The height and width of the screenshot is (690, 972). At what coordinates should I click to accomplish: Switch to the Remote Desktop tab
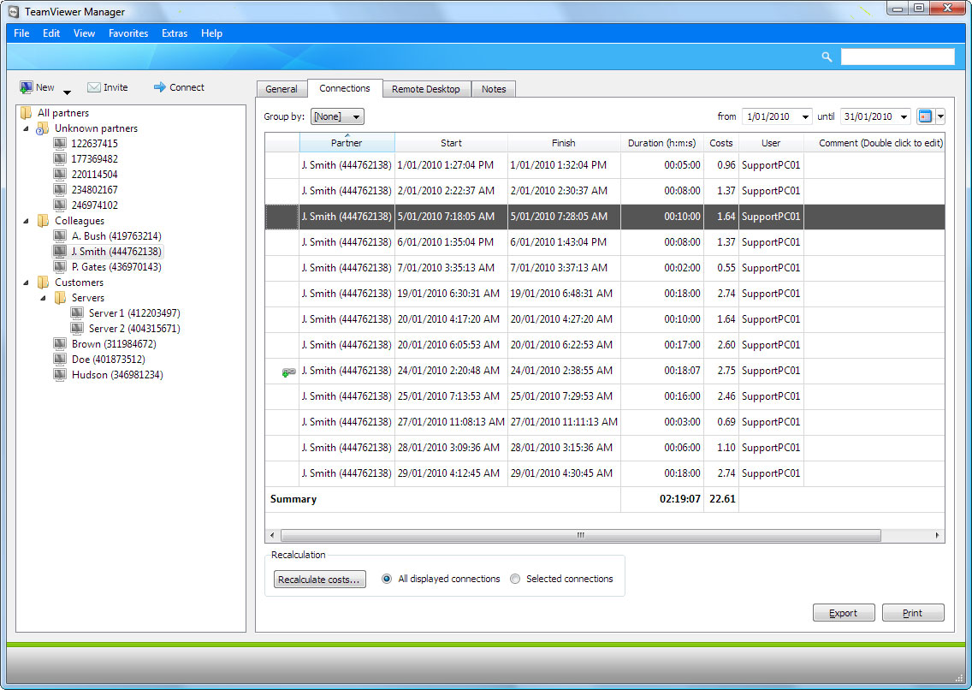point(426,89)
